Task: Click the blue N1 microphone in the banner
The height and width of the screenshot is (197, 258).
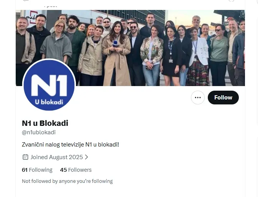Action: click(115, 44)
